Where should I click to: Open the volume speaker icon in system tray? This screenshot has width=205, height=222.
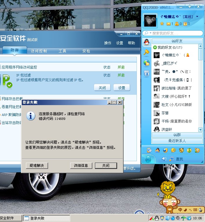[178, 218]
